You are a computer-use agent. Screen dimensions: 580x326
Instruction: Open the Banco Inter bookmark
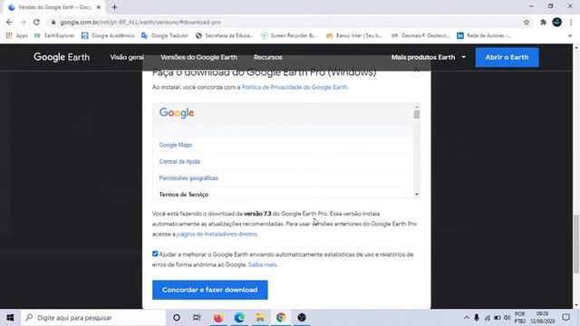tap(354, 35)
